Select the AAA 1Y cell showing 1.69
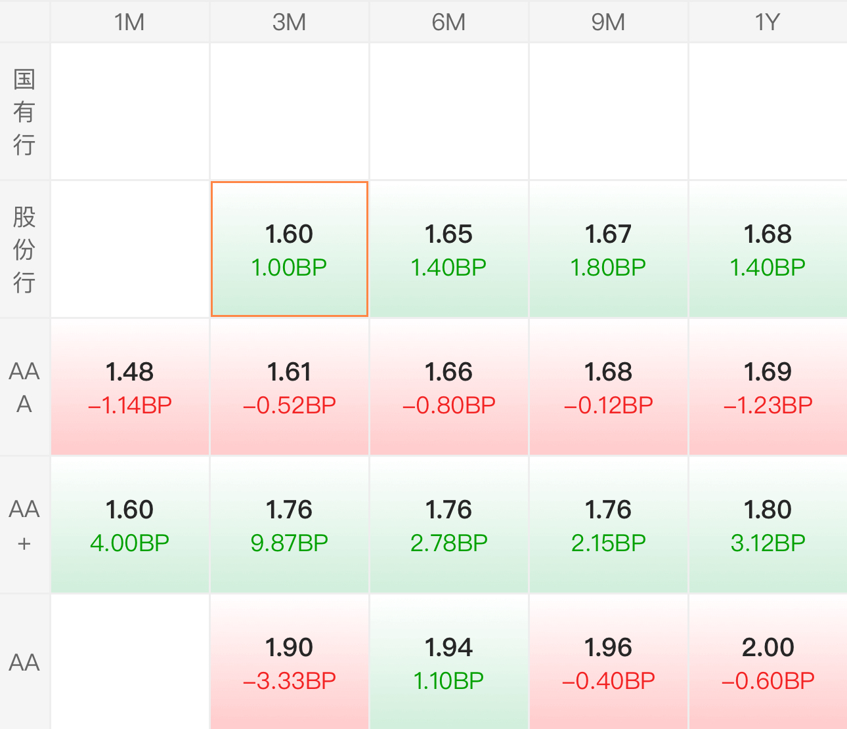 point(768,387)
